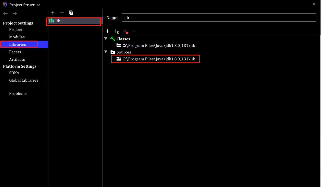321x187 pixels.
Task: Go forward using the right arrow
Action: [x=15, y=14]
